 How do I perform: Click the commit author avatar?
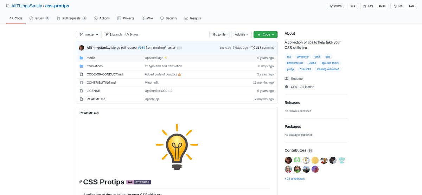coord(82,48)
